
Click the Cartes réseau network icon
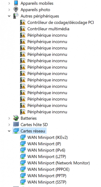click(16, 131)
